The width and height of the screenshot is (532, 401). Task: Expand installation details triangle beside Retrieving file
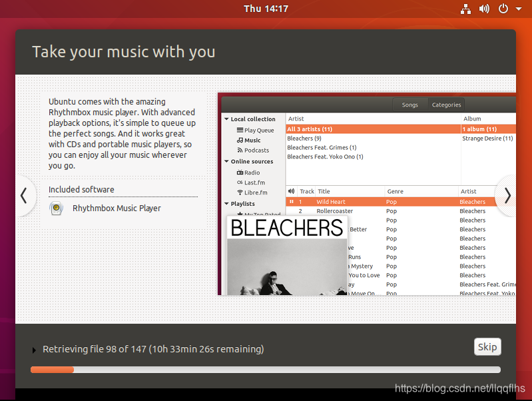click(x=34, y=350)
